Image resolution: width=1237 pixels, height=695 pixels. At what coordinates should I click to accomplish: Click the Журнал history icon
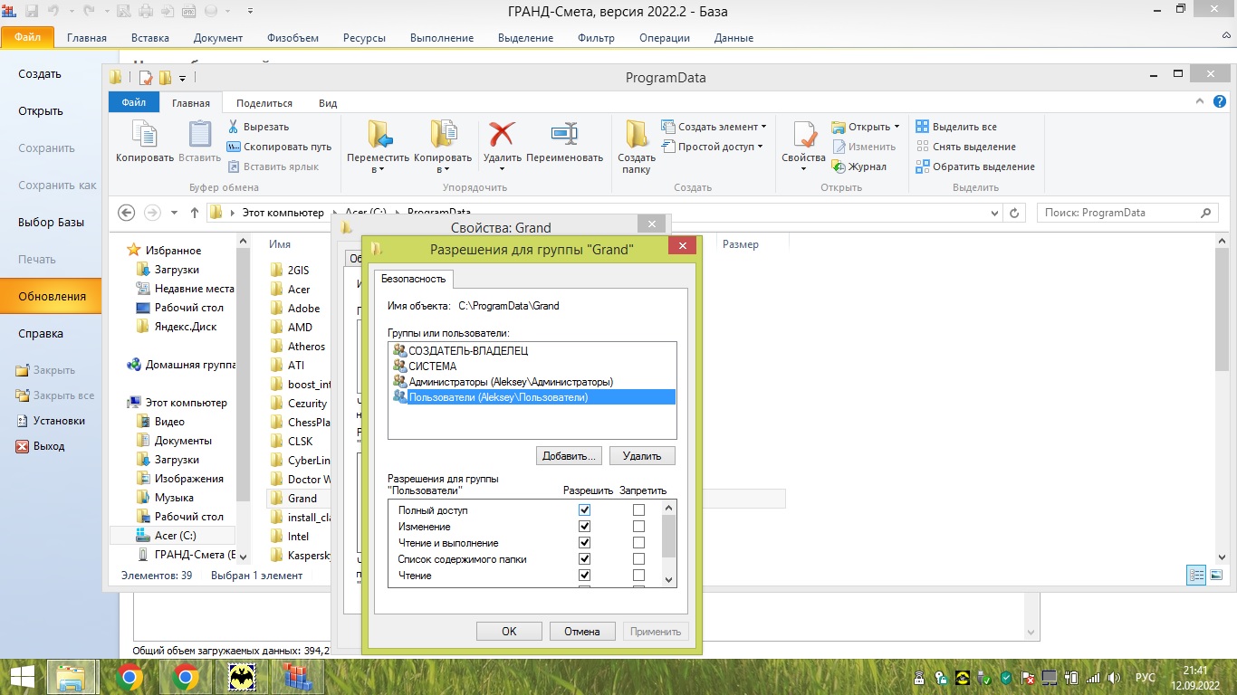coord(839,167)
